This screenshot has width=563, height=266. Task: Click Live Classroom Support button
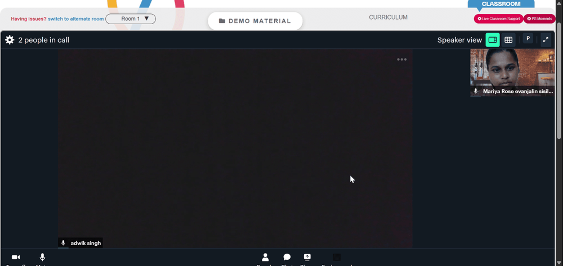[x=498, y=19]
